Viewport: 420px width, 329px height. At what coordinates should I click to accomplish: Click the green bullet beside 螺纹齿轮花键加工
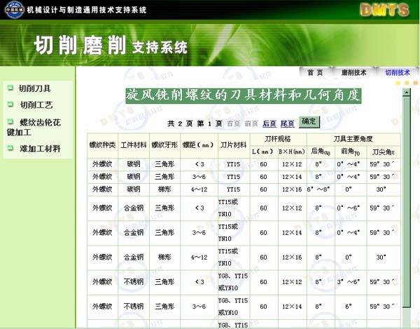pos(10,121)
